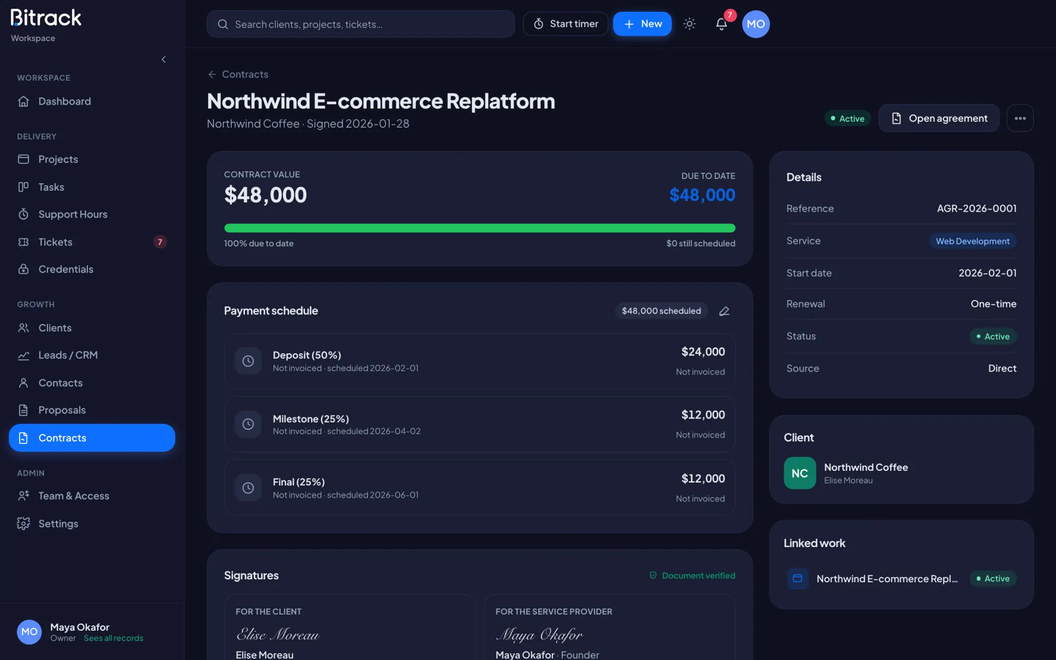Click the Leads / CRM chart icon
Viewport: 1056px width, 660px height.
23,355
